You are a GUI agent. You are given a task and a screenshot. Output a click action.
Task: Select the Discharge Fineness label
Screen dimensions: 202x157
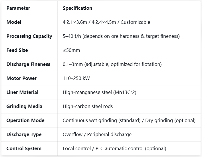click(x=28, y=64)
